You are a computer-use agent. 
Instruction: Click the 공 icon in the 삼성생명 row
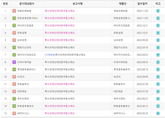(x=158, y=40)
